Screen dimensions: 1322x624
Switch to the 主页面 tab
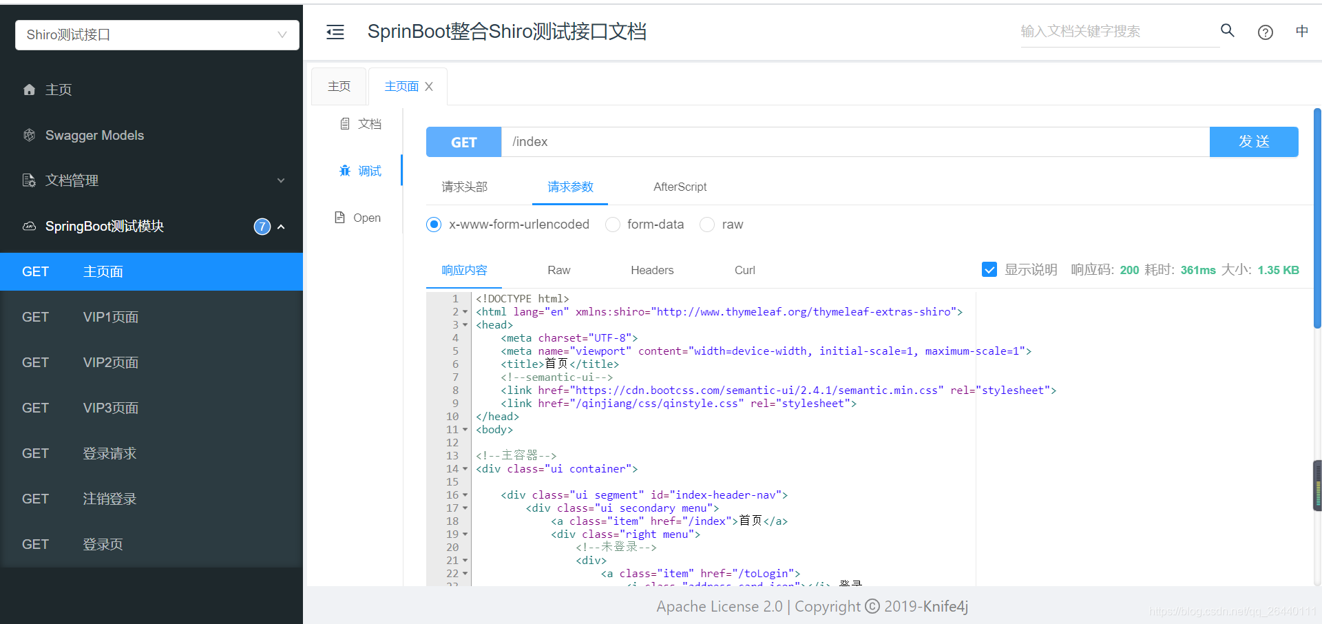[401, 87]
